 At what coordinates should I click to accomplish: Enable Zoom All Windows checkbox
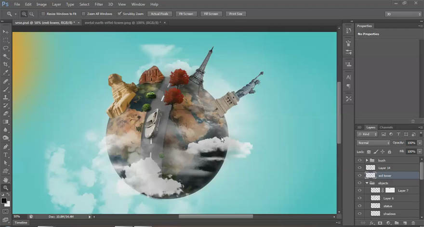[83, 14]
